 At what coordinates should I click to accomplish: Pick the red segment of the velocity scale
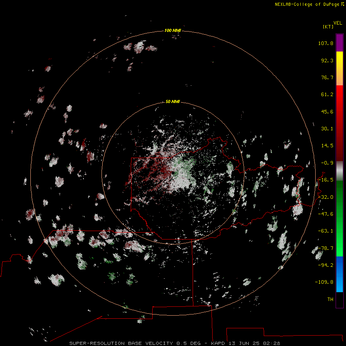click(339, 123)
